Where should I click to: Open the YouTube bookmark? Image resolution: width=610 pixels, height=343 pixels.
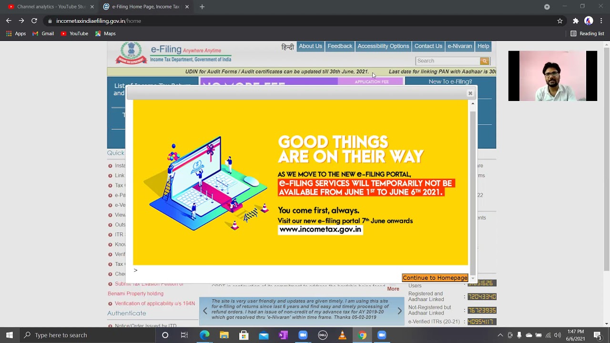click(74, 34)
